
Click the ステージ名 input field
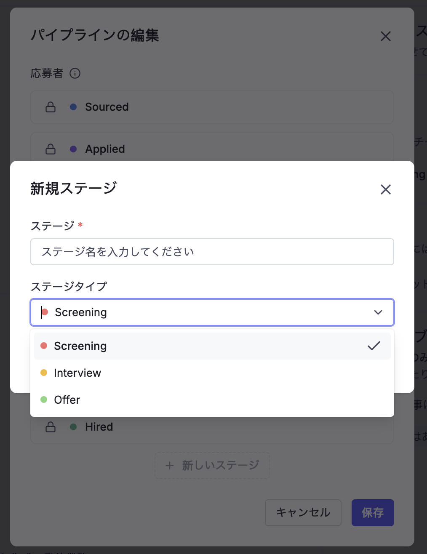pyautogui.click(x=212, y=252)
